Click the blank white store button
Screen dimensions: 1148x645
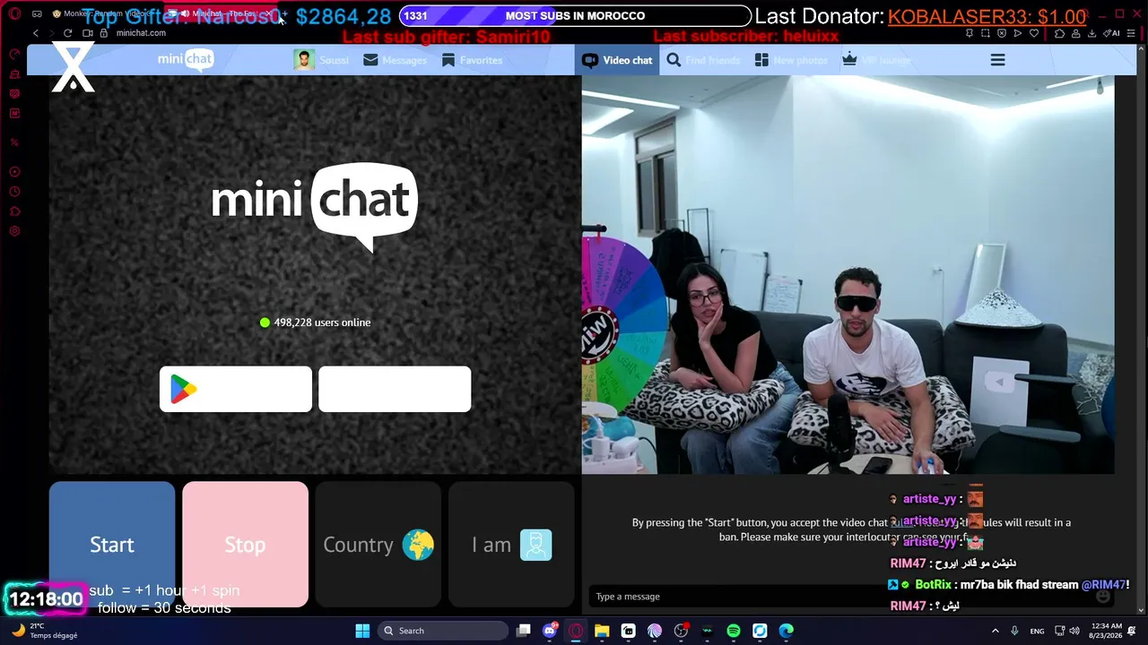(x=395, y=389)
